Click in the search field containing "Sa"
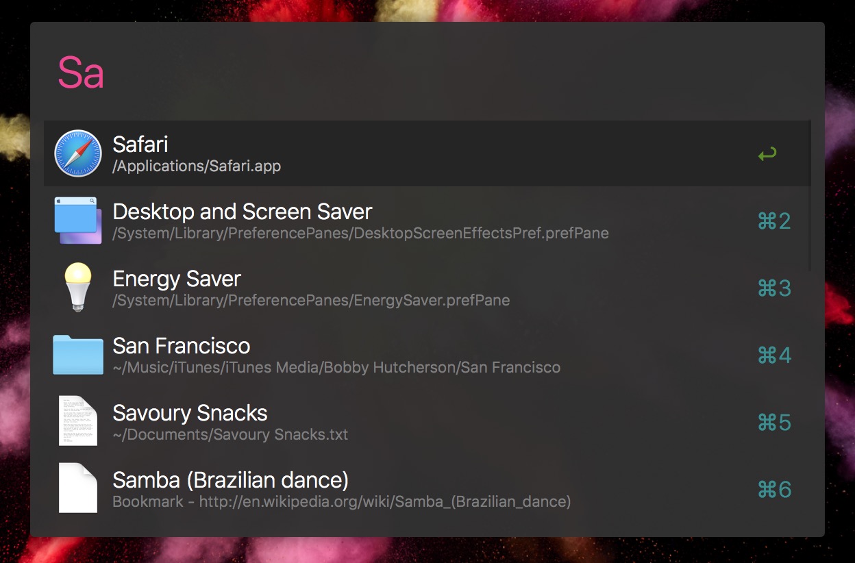 point(427,73)
